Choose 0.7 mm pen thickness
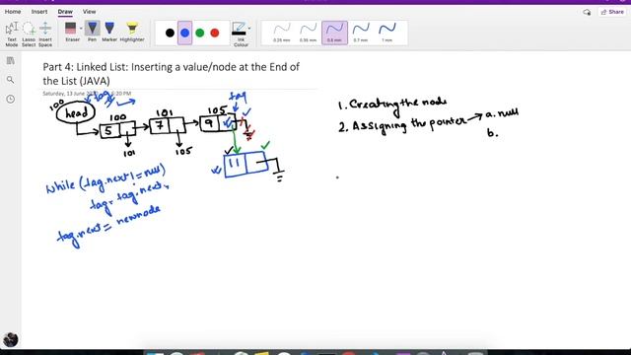Viewport: 631px width, 355px height. coord(361,33)
